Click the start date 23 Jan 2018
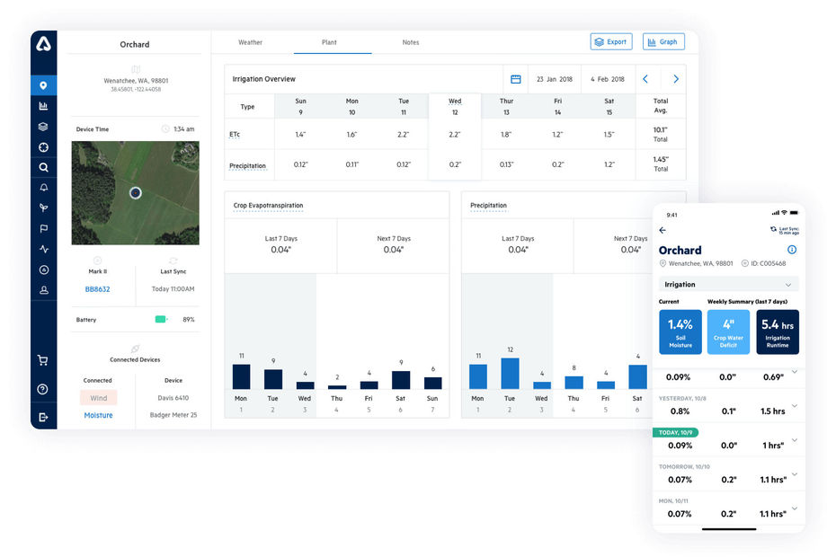Image resolution: width=836 pixels, height=557 pixels. pyautogui.click(x=555, y=79)
